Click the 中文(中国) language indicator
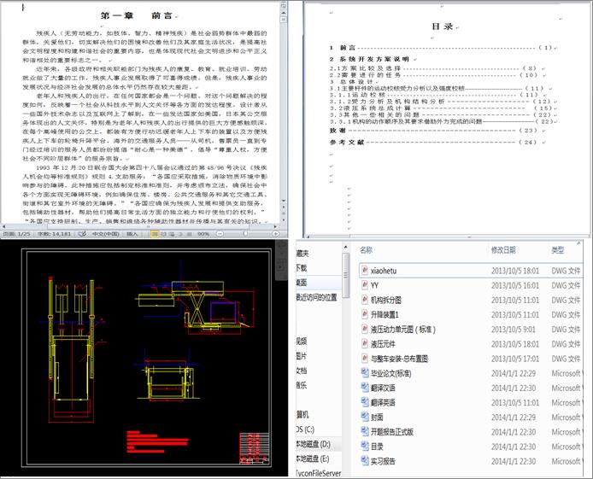Viewport: 593px width, 479px height. 105,233
